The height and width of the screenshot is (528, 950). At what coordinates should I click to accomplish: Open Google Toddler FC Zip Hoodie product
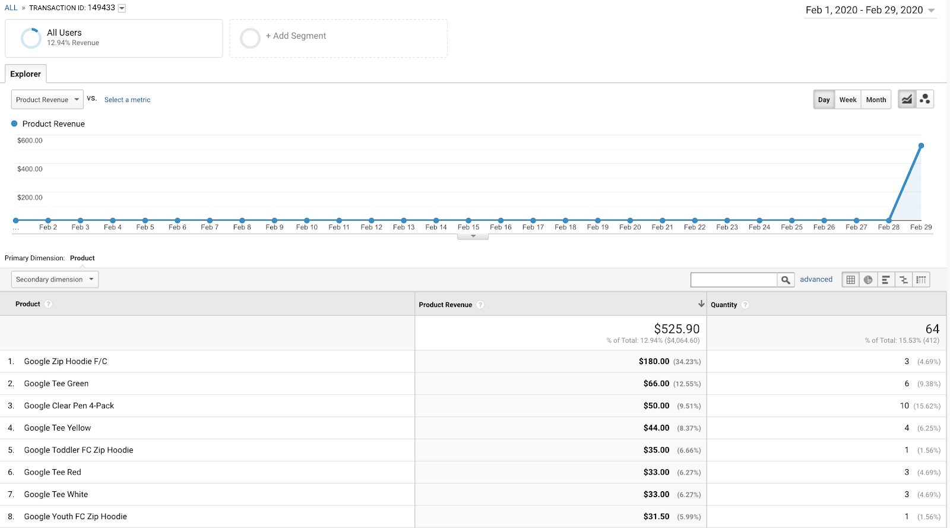coord(78,450)
